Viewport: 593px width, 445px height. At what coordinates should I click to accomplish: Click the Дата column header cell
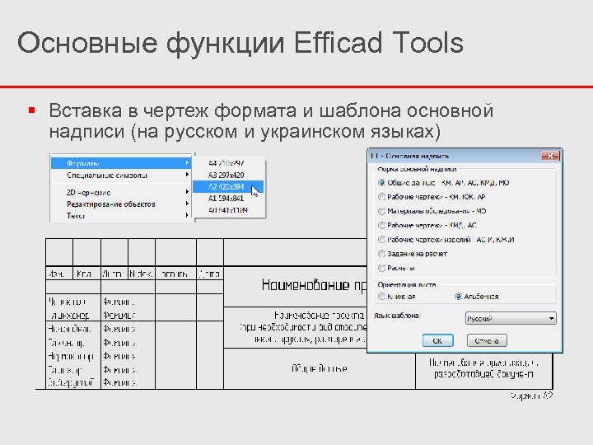pos(210,274)
